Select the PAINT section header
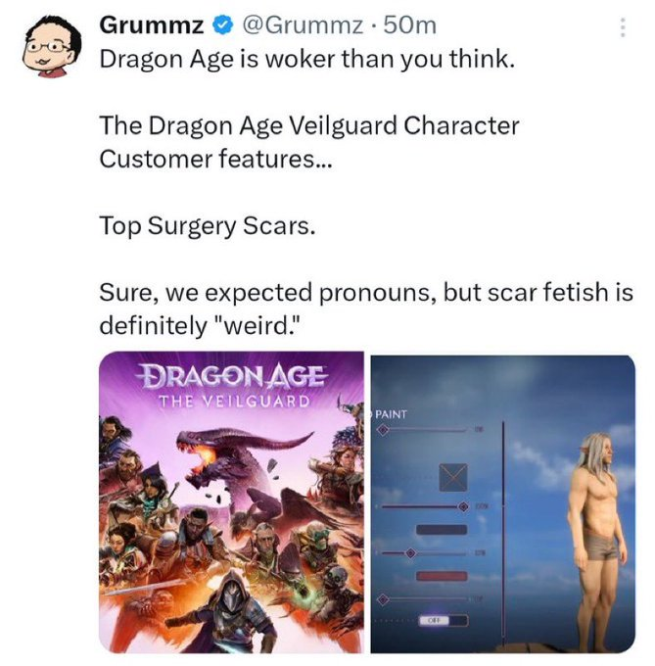655x666 pixels. pyautogui.click(x=391, y=413)
